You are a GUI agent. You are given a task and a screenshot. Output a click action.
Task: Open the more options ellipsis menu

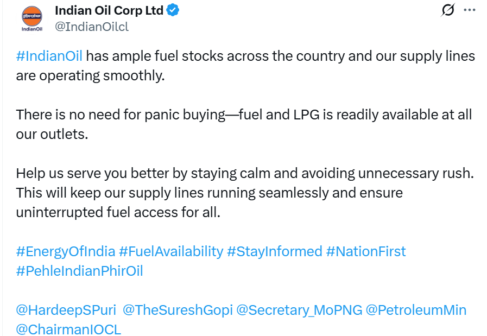tap(470, 9)
